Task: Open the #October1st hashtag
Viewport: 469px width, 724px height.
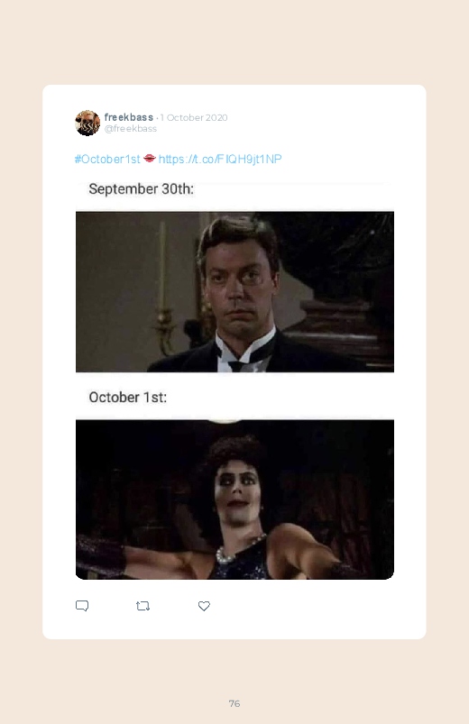Action: point(107,160)
